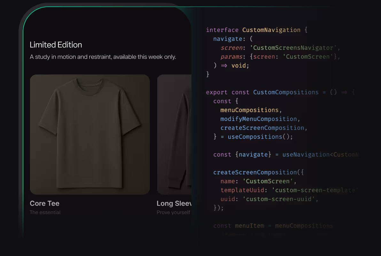The height and width of the screenshot is (256, 381).
Task: Click 'modifyMenuComposition,' in the code
Action: click(260, 119)
